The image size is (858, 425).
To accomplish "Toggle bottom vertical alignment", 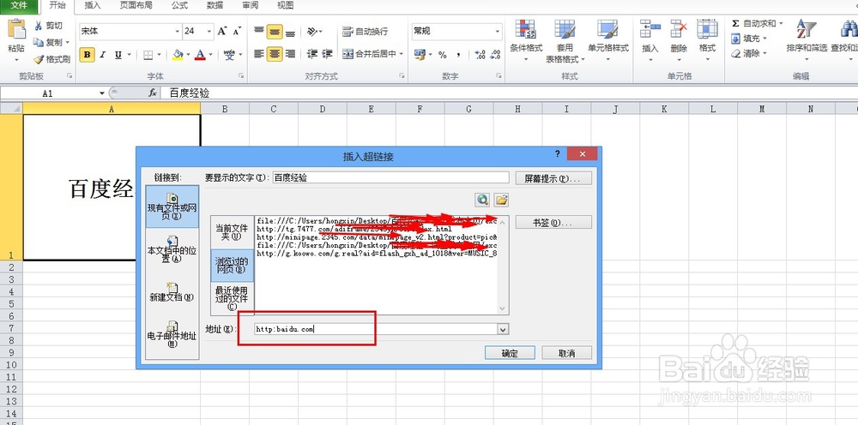I will point(290,32).
